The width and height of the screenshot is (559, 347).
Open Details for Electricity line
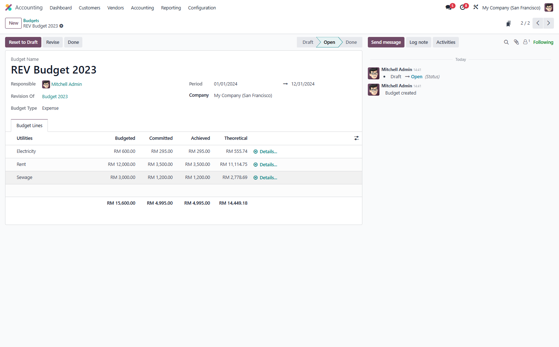click(265, 152)
